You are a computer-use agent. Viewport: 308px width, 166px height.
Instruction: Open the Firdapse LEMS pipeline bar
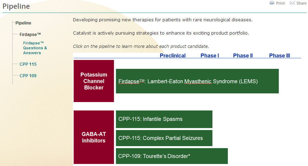point(197,81)
